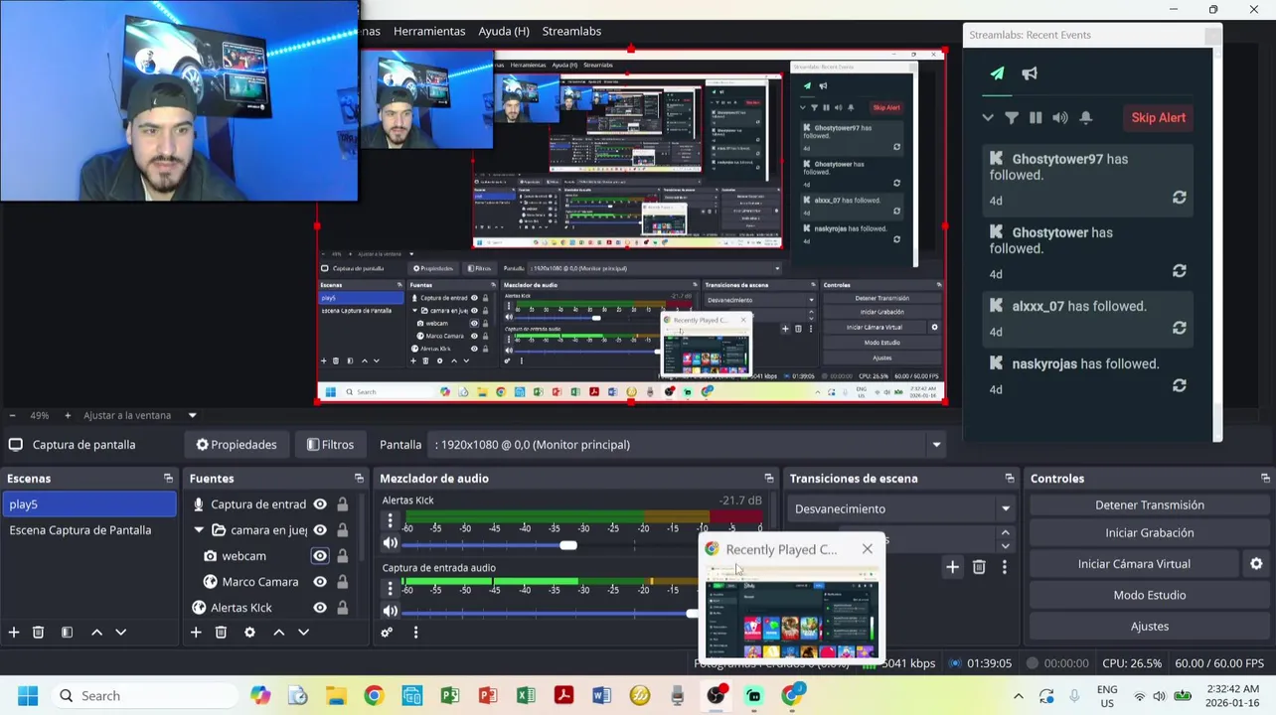The image size is (1276, 715).
Task: Open the Streamlabs paper plane events tab
Action: pos(997,73)
